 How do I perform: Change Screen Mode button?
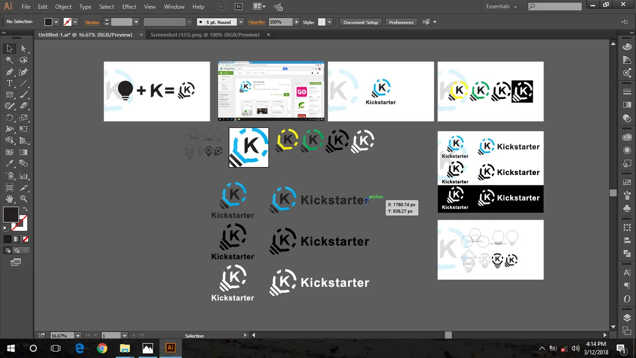click(x=16, y=262)
